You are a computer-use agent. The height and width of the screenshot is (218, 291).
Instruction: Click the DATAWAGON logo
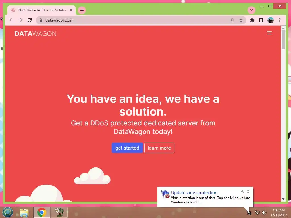tap(36, 33)
